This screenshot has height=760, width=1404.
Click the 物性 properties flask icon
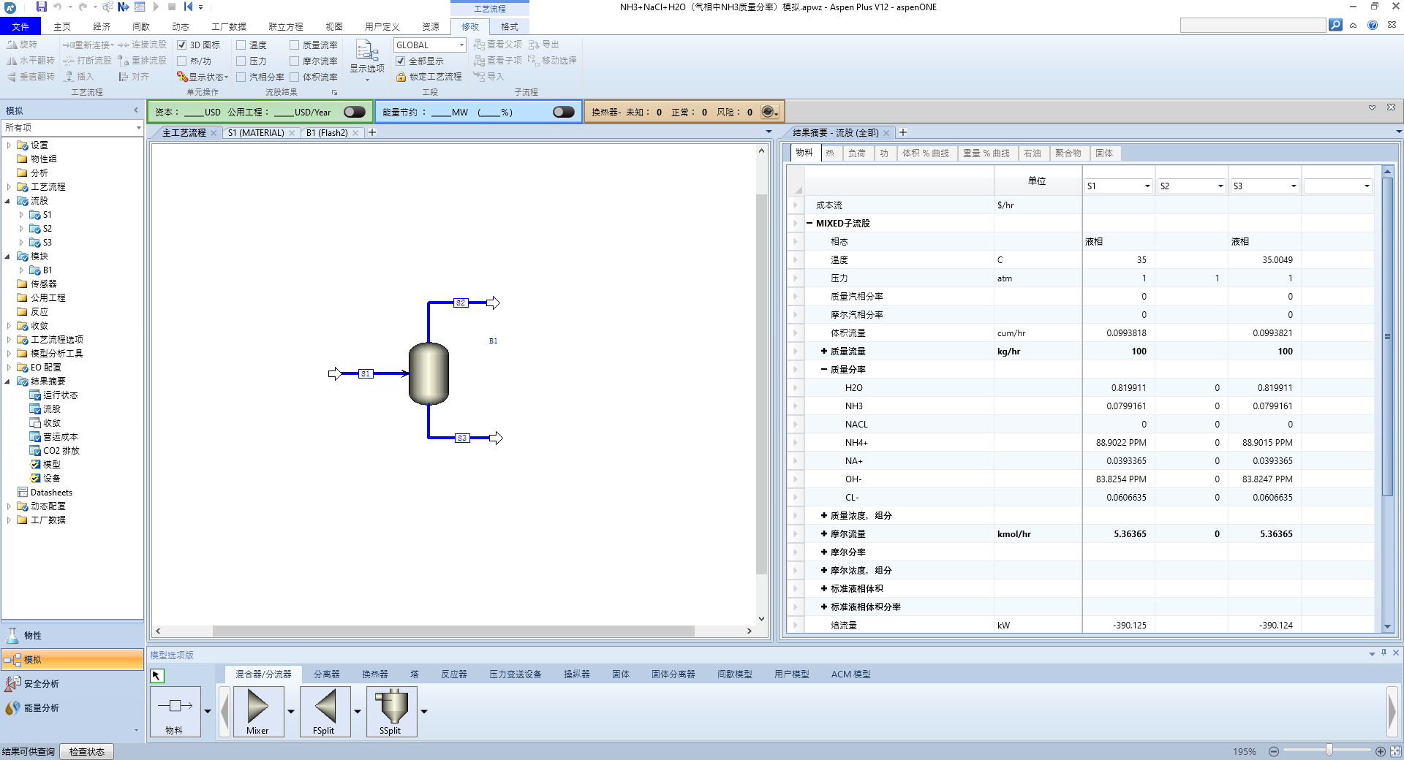tap(12, 635)
